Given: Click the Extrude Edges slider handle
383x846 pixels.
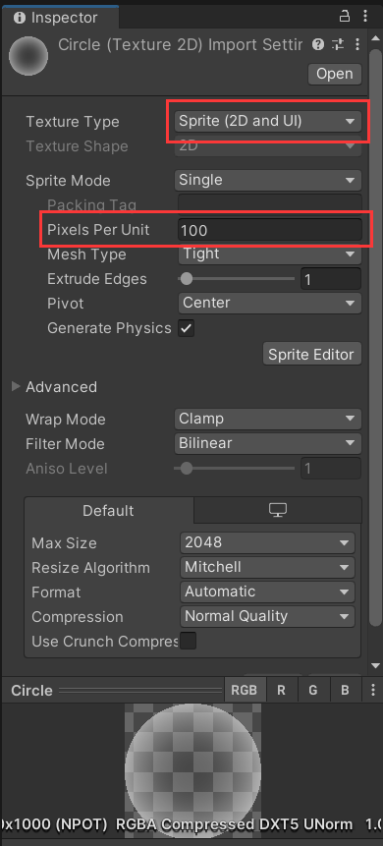Looking at the screenshot, I should (187, 279).
